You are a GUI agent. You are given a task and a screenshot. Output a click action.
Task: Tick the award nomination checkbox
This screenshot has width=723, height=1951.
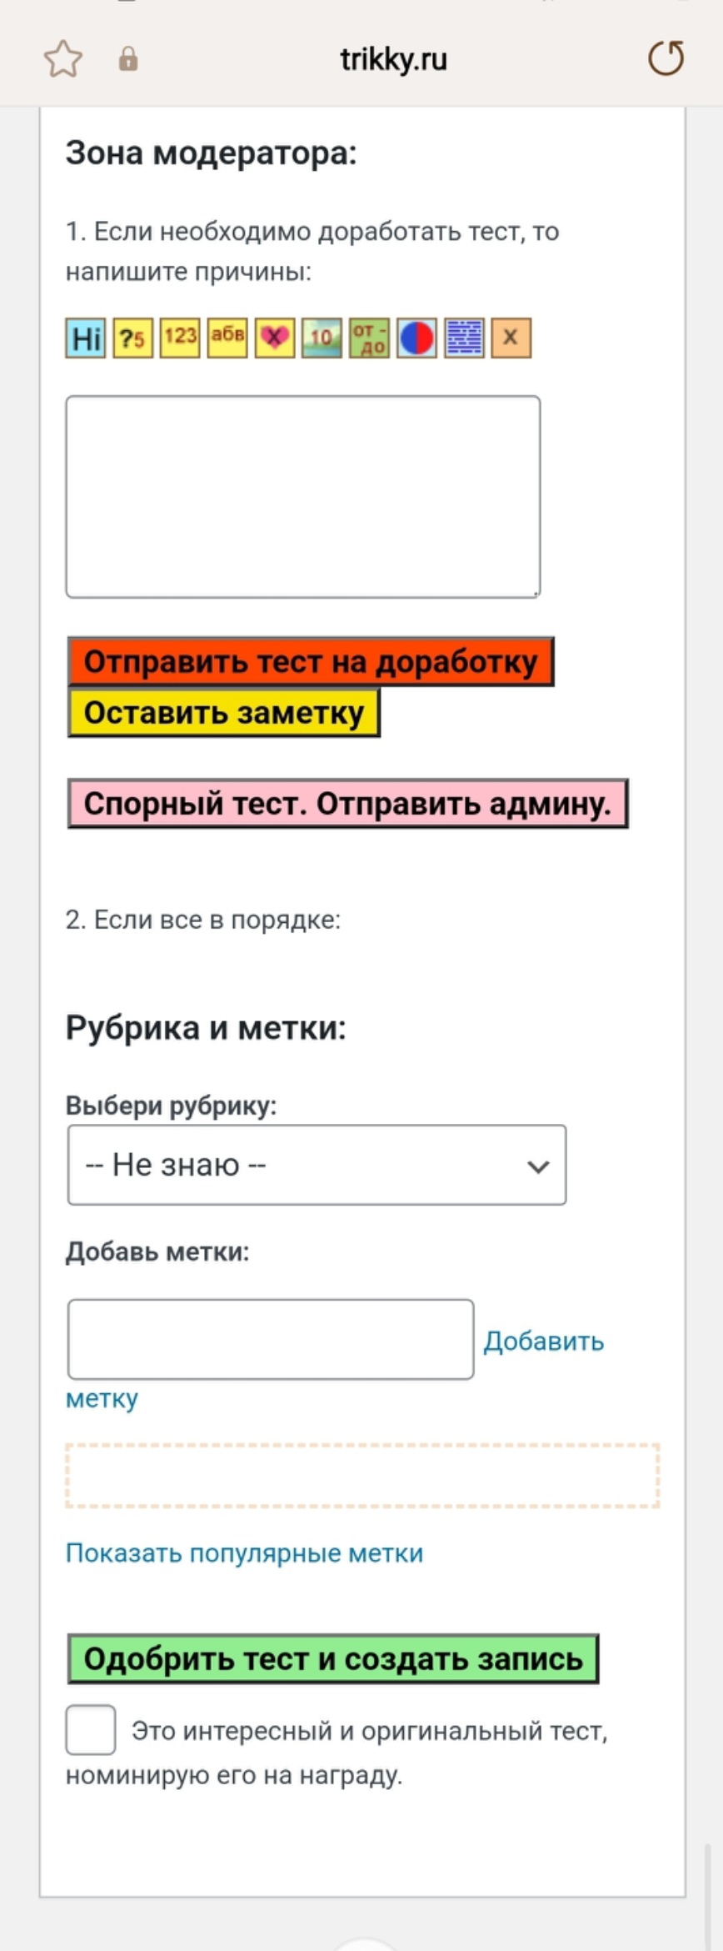point(91,1730)
